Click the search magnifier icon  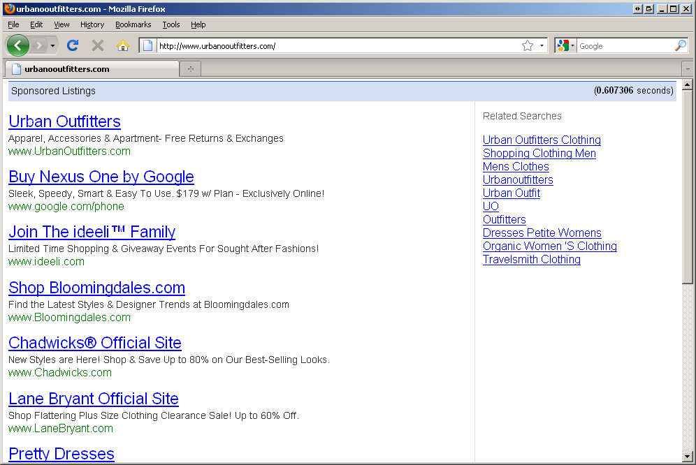coord(681,45)
